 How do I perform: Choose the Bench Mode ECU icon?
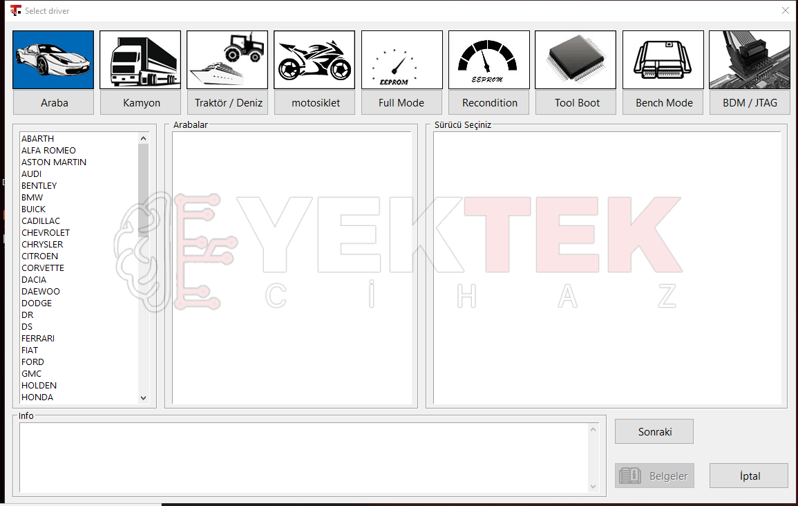[663, 59]
